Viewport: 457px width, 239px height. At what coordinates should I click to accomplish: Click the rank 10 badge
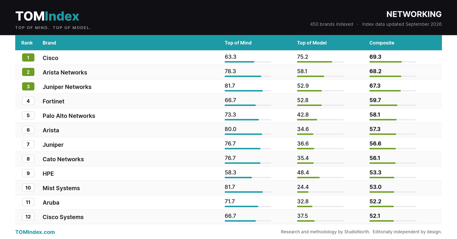tap(28, 188)
